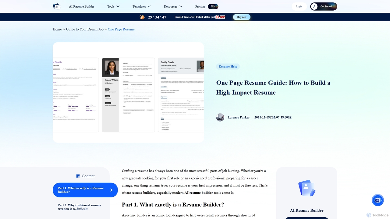Click the Part 1 article heading
This screenshot has width=390, height=219.
coord(173,204)
